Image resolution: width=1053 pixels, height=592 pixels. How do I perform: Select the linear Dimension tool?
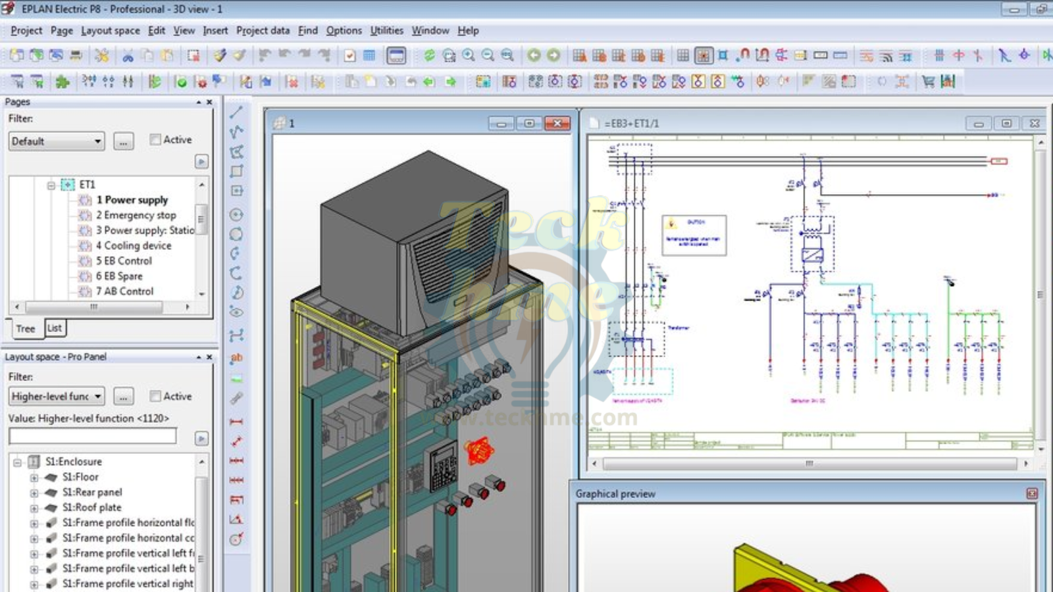pyautogui.click(x=236, y=421)
